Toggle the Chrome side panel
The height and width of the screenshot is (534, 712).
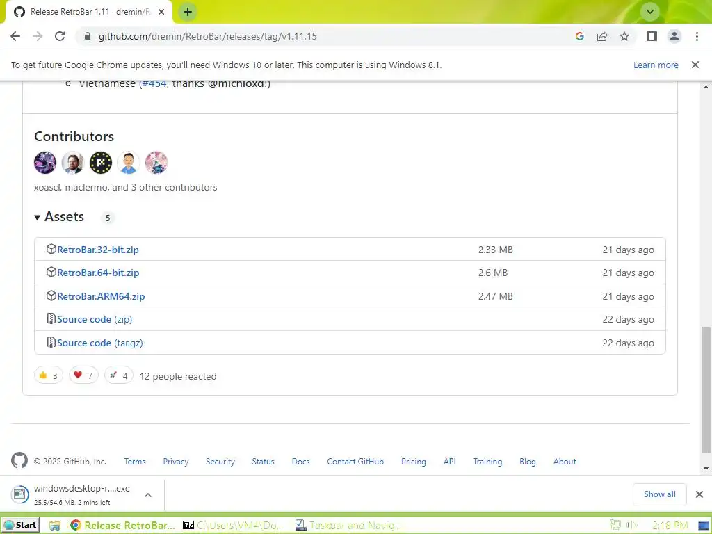pyautogui.click(x=652, y=36)
